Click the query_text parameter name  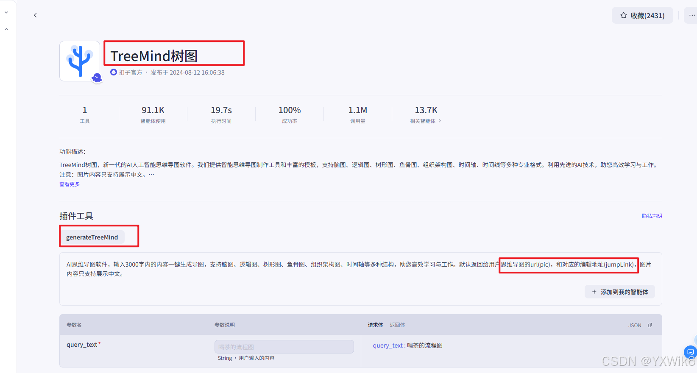[82, 345]
